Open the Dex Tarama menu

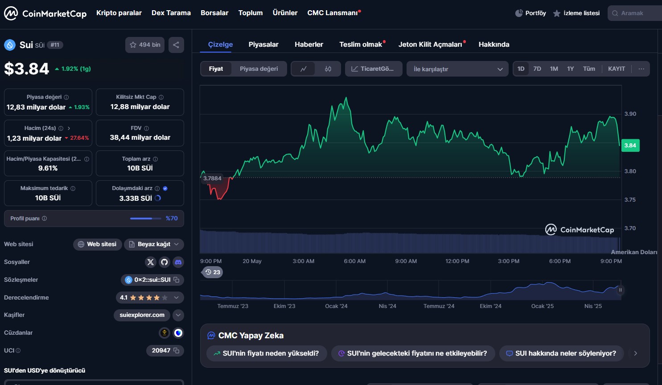pos(171,13)
